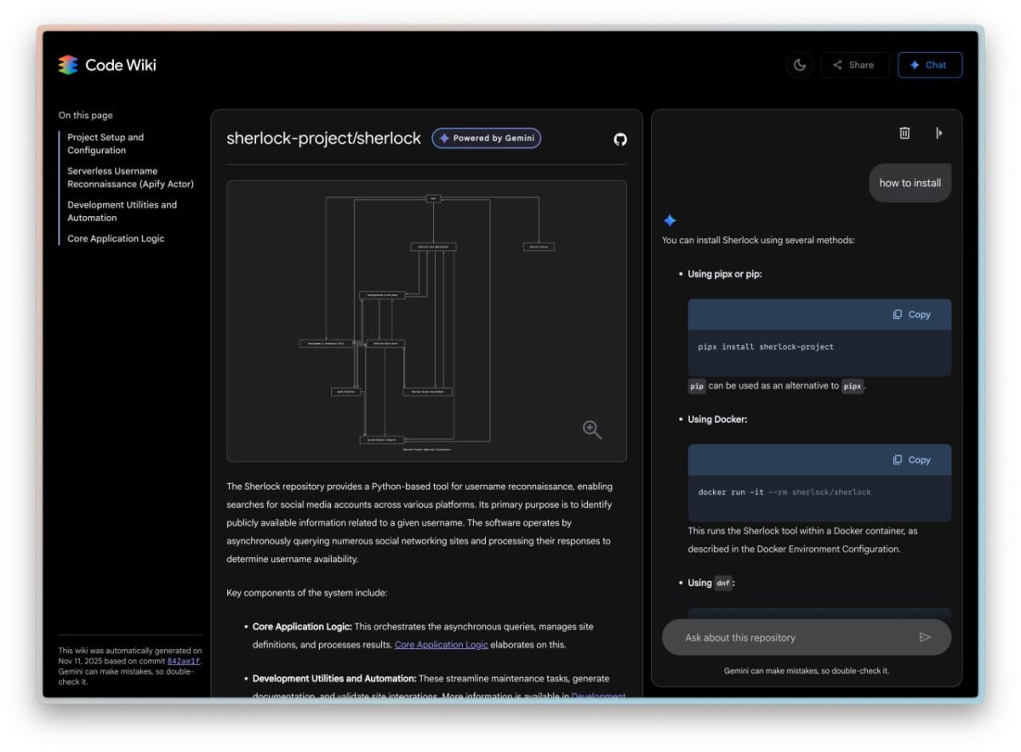Viewport: 1021px width, 752px height.
Task: Open the GitHub repository icon
Action: tap(619, 140)
